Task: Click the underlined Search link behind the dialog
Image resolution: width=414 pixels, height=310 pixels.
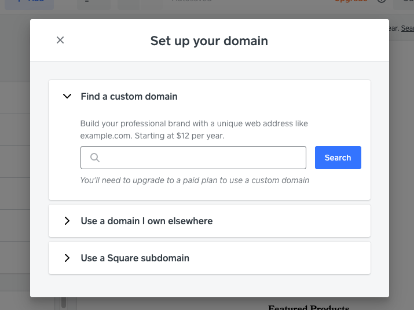Action: [x=407, y=28]
